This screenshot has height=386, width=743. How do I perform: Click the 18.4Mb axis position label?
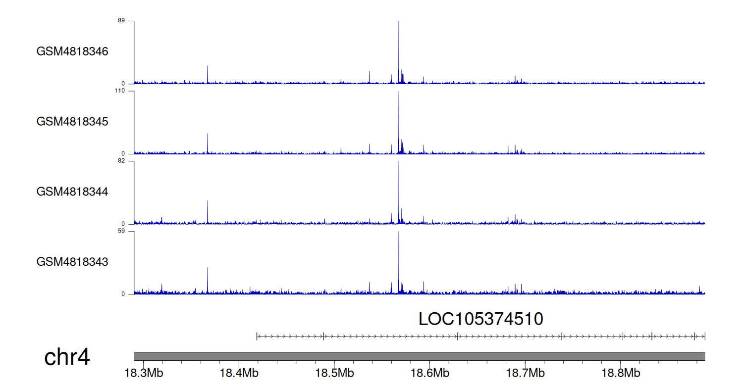pyautogui.click(x=239, y=373)
